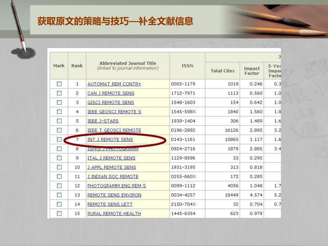Click the slide title about 补全文献信息
The image size is (328, 246).
click(115, 21)
